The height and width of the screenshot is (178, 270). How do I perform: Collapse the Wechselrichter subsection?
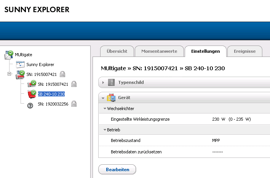pos(105,109)
